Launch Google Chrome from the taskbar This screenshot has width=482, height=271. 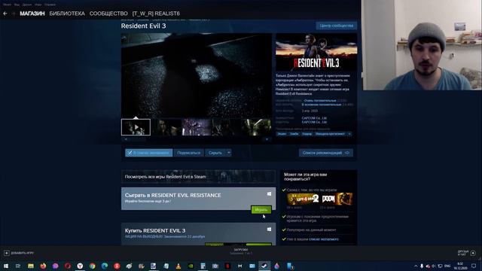(92, 266)
